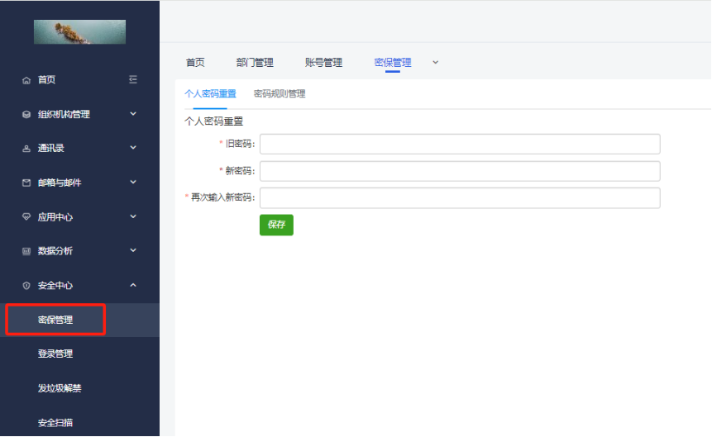Viewport: 712px width, 437px height.
Task: Expand the 数据分析 menu chevron
Action: 133,250
